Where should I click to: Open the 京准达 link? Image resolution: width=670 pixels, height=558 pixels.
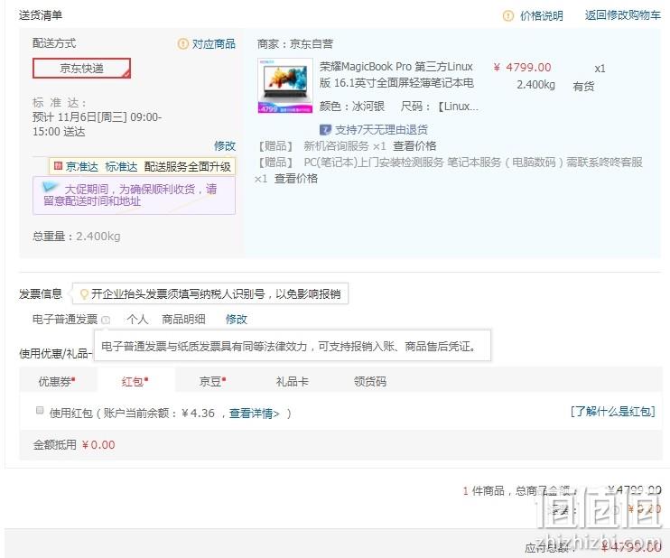point(82,166)
